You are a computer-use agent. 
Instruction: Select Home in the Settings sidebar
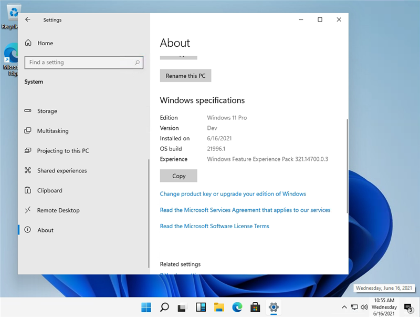(x=45, y=43)
